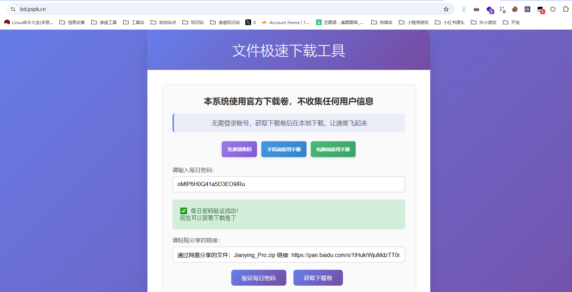Open the 电脑端使用手册 button
The width and height of the screenshot is (572, 292).
[333, 149]
